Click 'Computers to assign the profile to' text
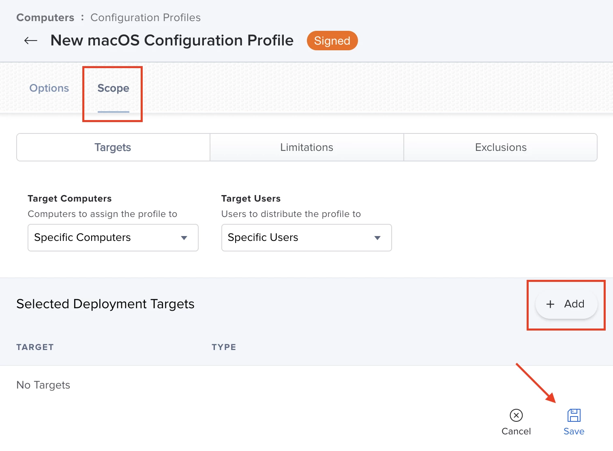Image resolution: width=613 pixels, height=451 pixels. point(103,214)
